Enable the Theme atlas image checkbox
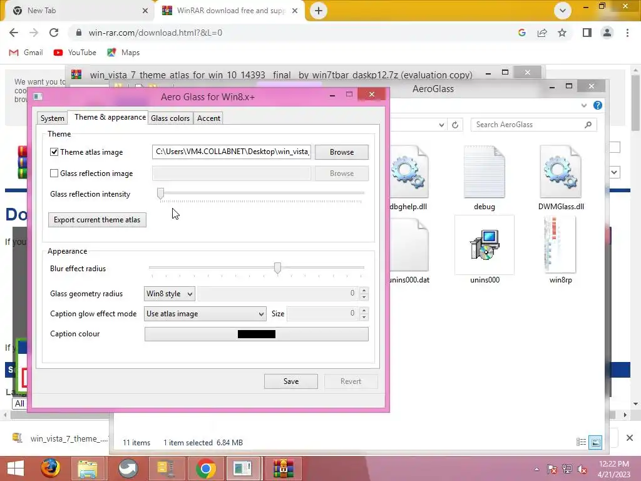 (x=54, y=152)
